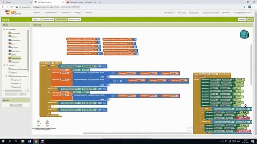Open the Проекты menu
Viewport: 257px width, 144px height.
(37, 12)
